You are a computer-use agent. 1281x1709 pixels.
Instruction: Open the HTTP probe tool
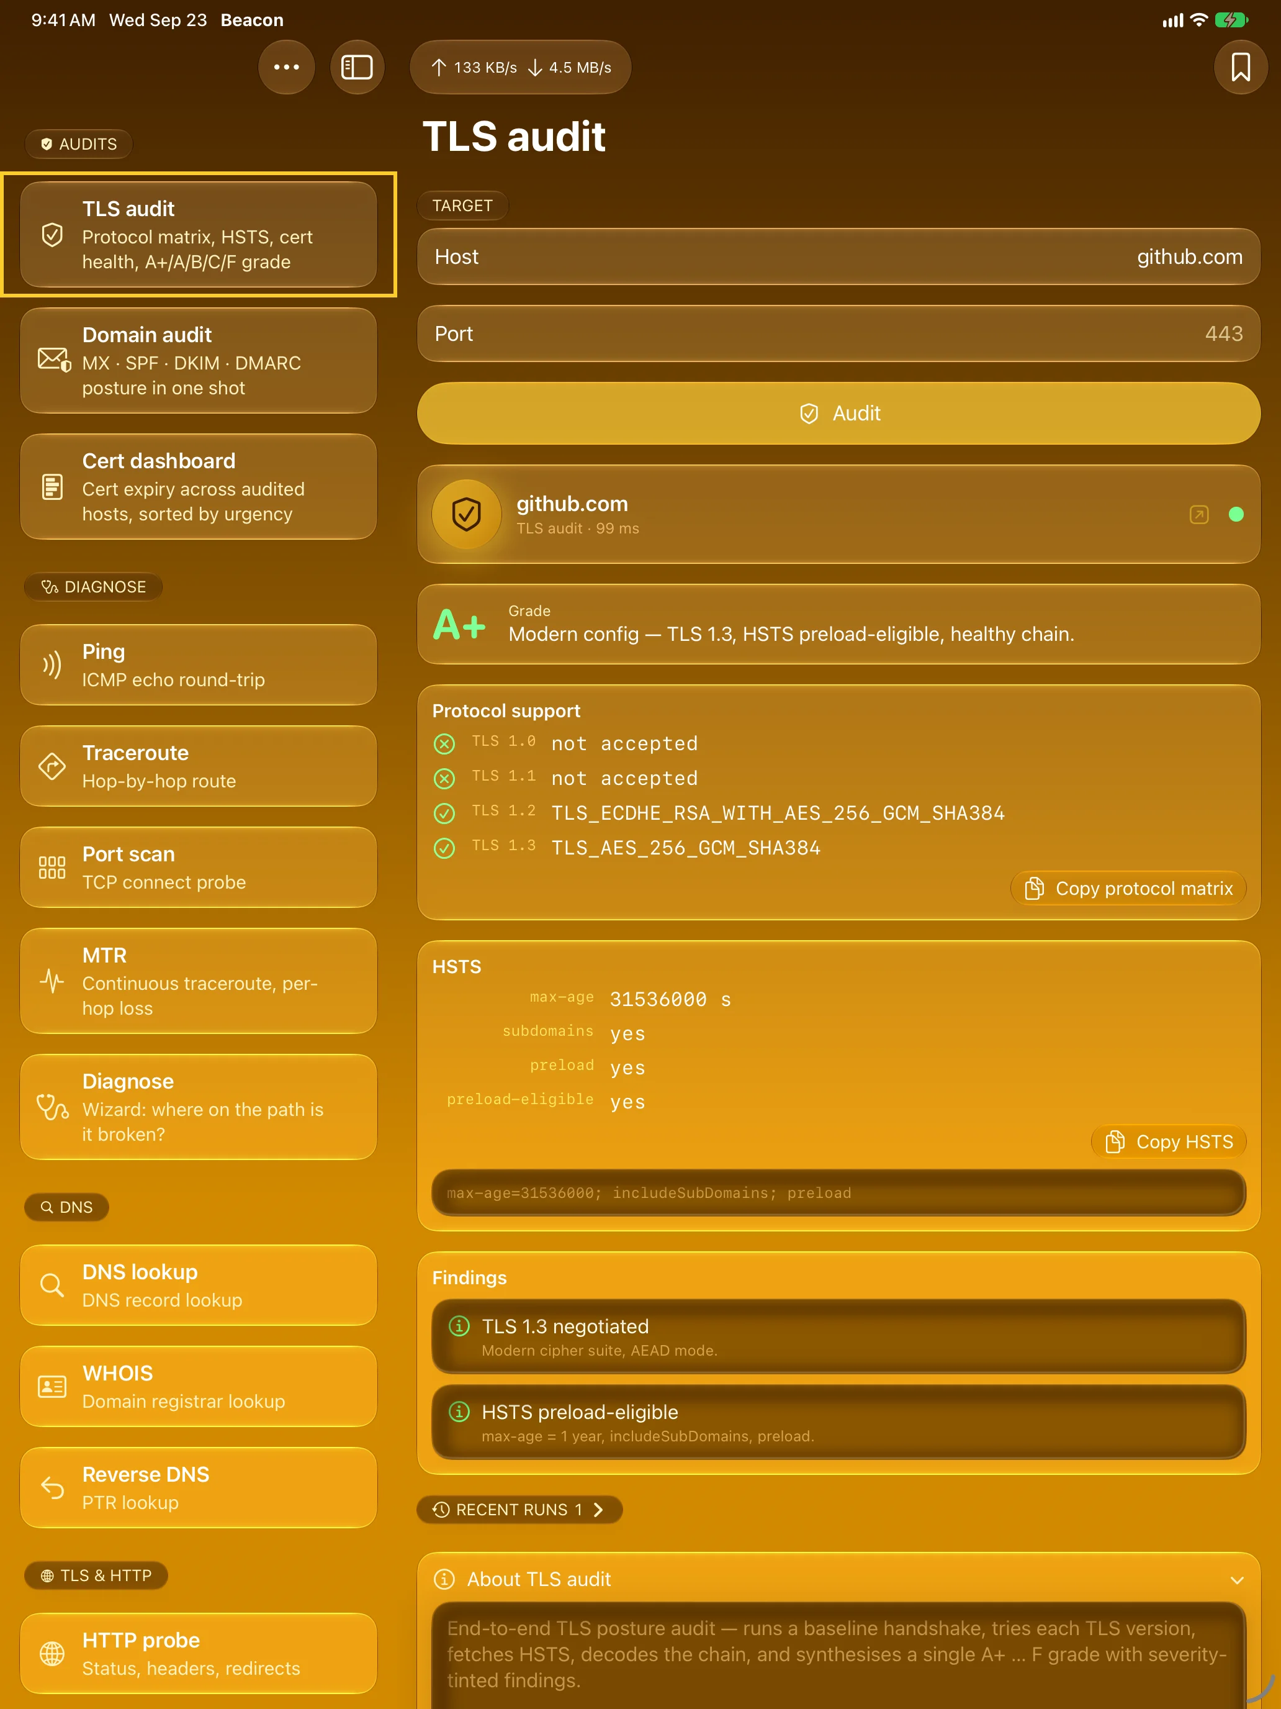(x=199, y=1652)
